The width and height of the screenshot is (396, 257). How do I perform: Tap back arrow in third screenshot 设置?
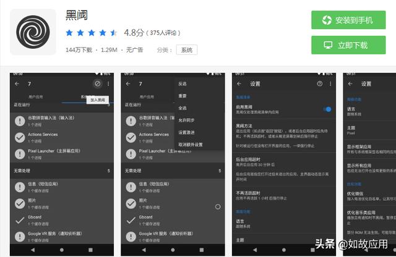pos(239,84)
